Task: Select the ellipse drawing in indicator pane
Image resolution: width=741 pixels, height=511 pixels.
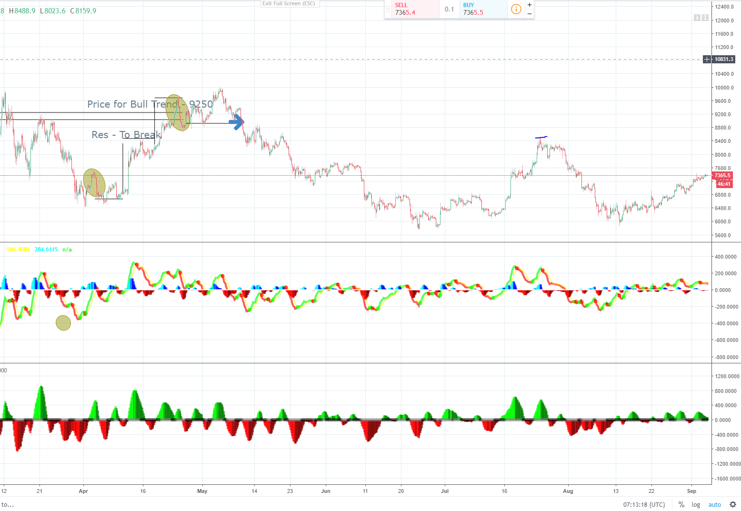Action: click(x=63, y=323)
